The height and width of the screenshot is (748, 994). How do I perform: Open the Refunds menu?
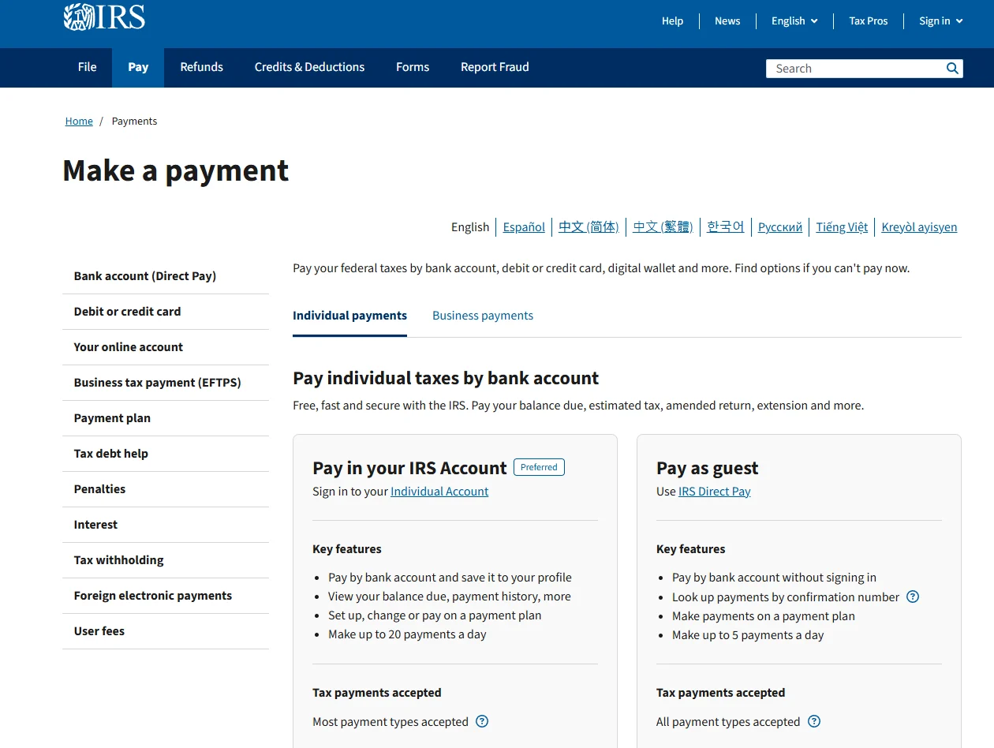202,67
